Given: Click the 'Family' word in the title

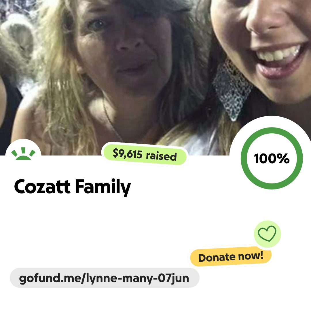Looking at the screenshot, I should point(103,187).
